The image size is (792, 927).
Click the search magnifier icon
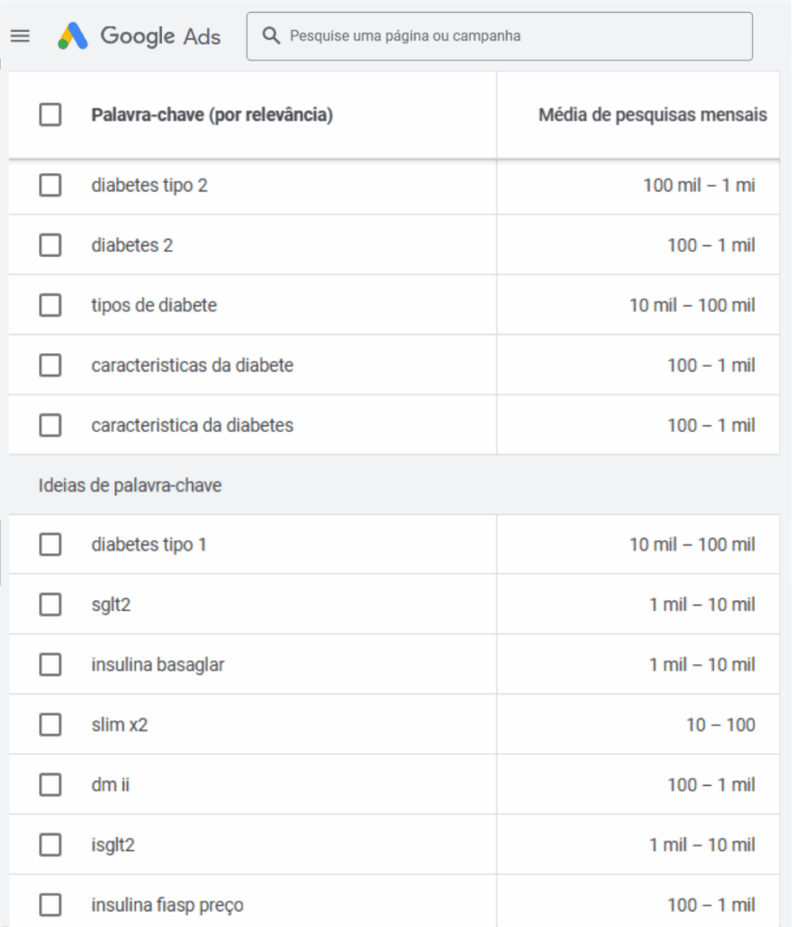coord(270,36)
